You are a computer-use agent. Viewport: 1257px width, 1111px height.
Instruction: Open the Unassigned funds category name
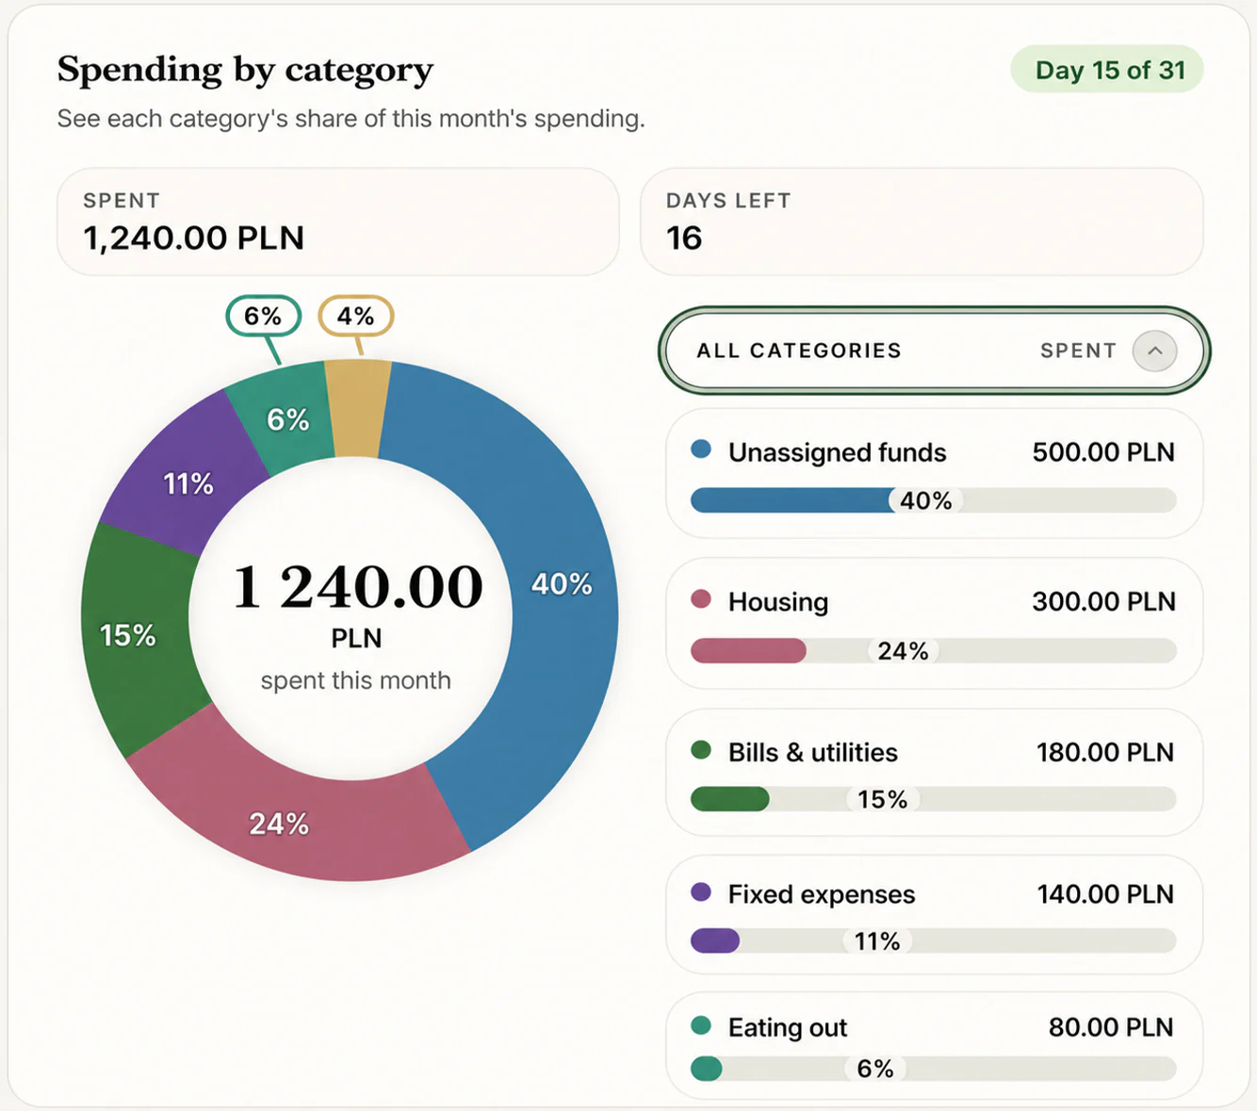pos(837,452)
